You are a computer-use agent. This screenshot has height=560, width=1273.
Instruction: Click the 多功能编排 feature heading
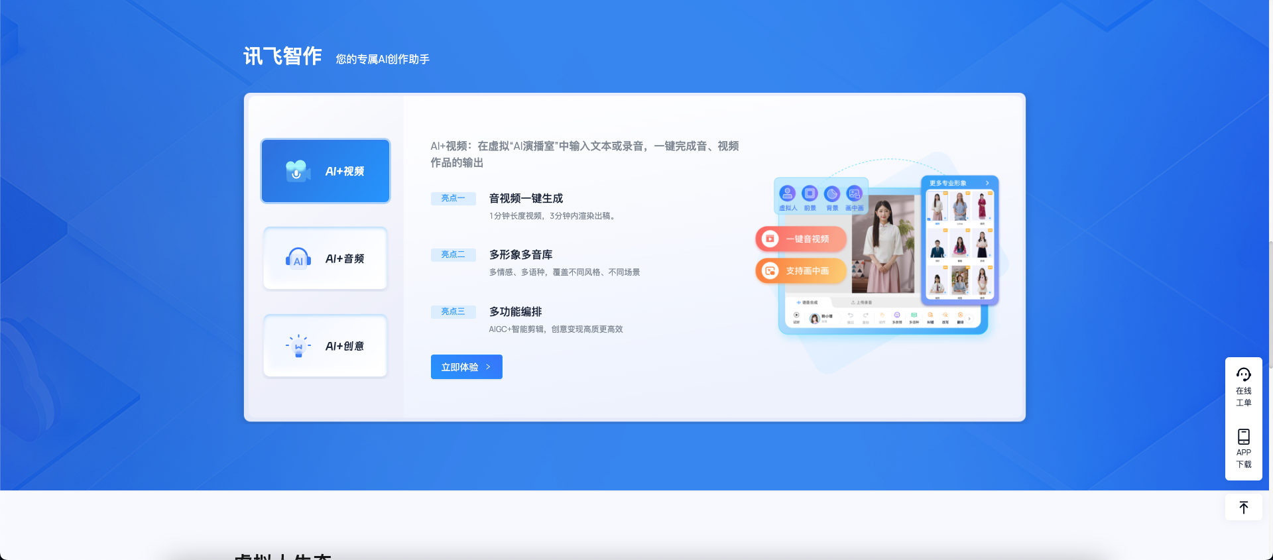coord(515,311)
